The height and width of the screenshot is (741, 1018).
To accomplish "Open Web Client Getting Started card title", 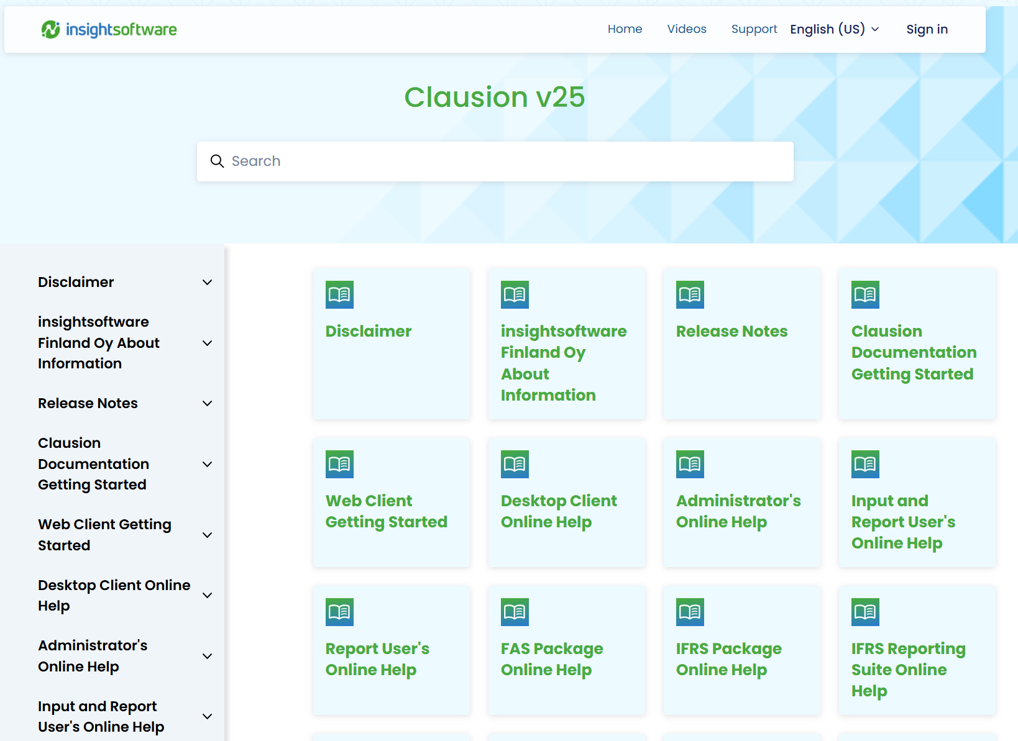I will (387, 511).
